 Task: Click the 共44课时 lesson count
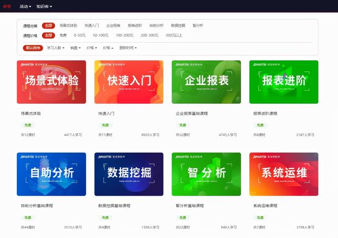click(x=28, y=227)
